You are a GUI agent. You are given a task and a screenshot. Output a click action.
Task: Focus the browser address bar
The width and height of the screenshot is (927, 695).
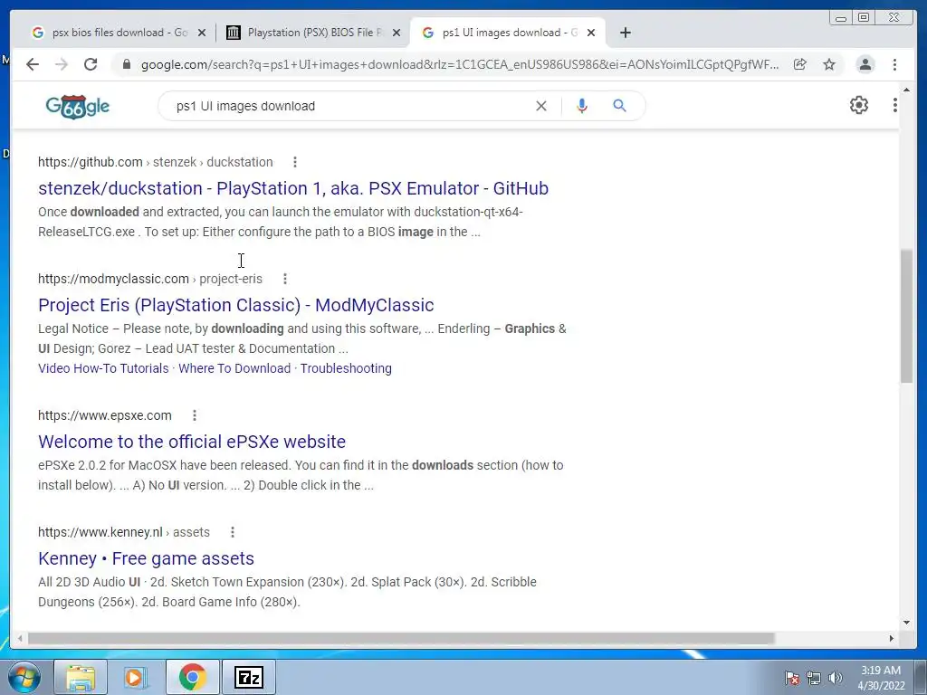pos(459,64)
